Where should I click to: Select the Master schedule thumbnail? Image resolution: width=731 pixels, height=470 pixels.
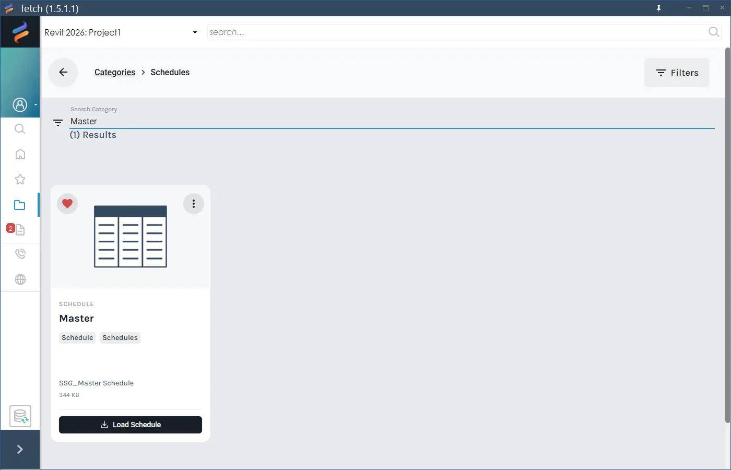click(x=131, y=236)
